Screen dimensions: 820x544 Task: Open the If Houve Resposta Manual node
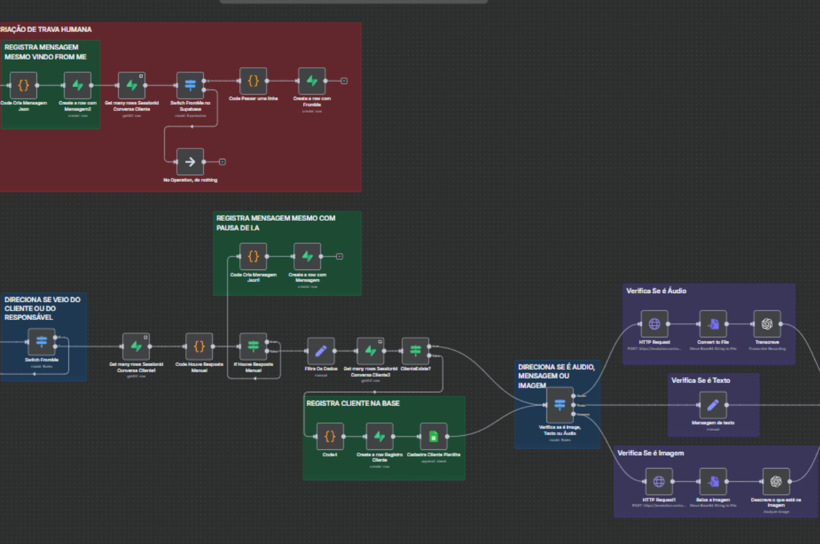[x=253, y=346]
